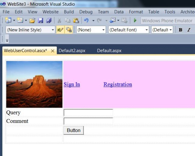Image resolution: width=195 pixels, height=156 pixels.
Task: Expand the Add New Item dropdown arrow
Action: click(x=26, y=20)
